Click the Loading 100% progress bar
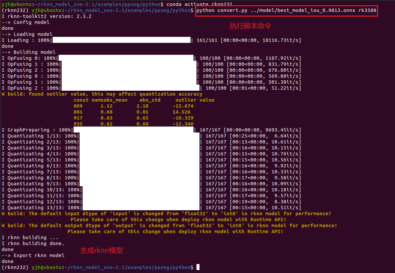This screenshot has width=395, height=273. coord(122,40)
